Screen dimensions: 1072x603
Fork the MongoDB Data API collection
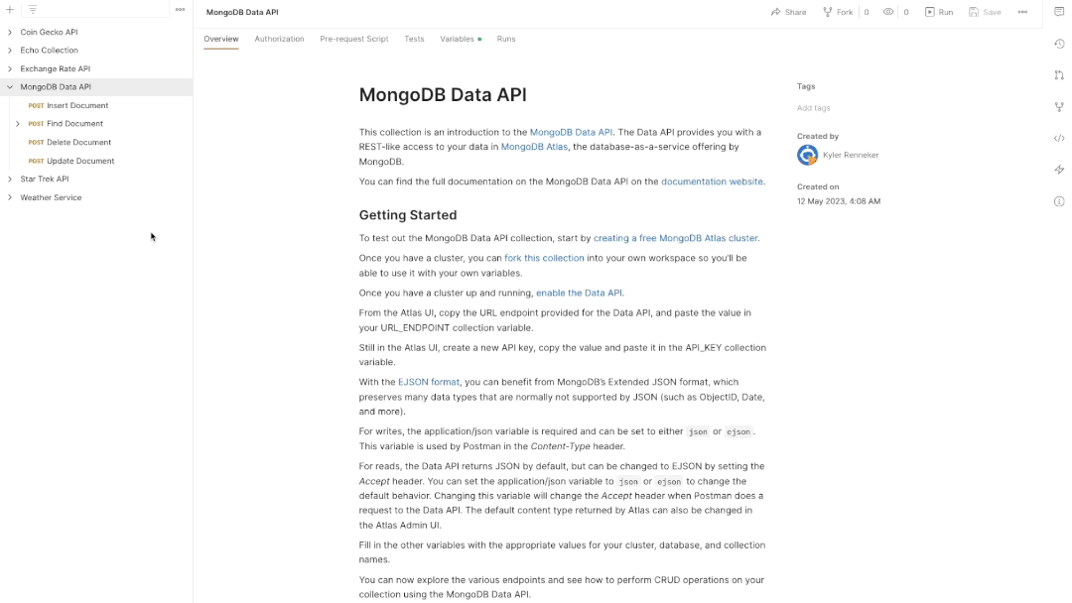tap(838, 12)
